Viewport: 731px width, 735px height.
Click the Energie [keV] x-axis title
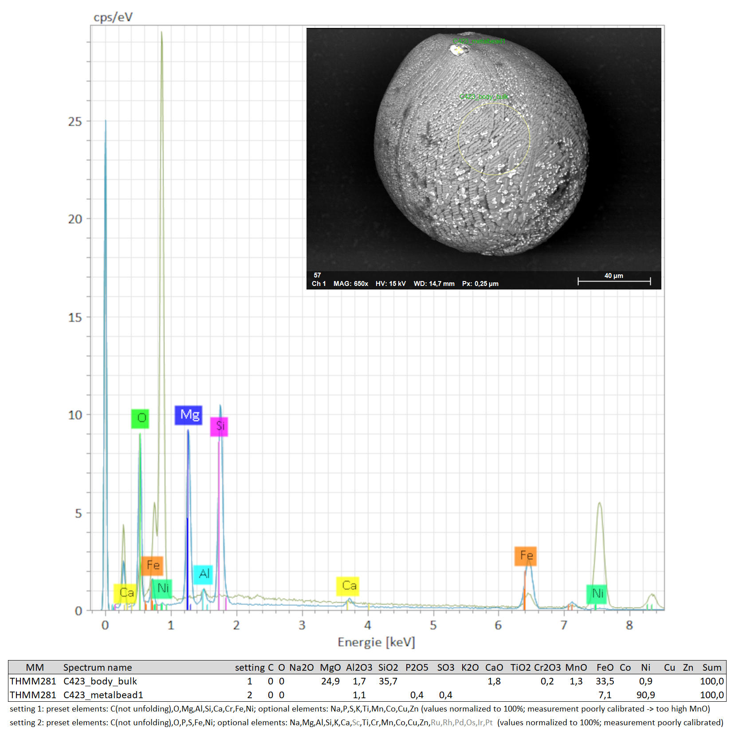click(376, 642)
